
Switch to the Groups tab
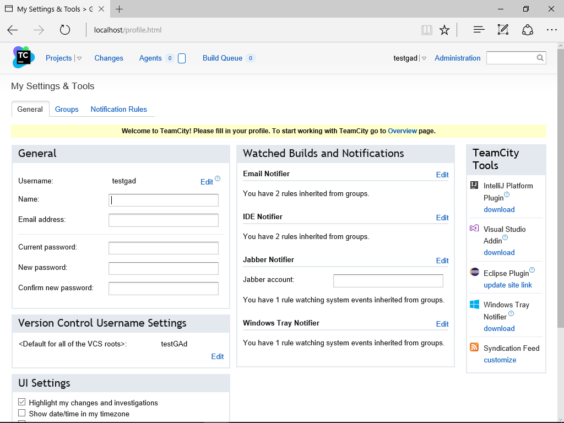pyautogui.click(x=67, y=110)
